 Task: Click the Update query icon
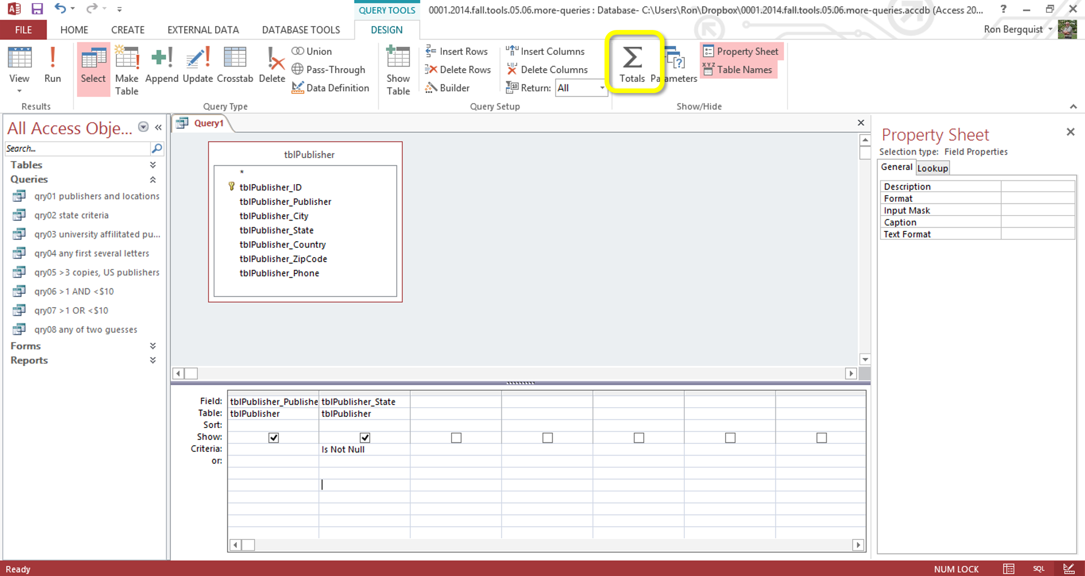click(197, 65)
